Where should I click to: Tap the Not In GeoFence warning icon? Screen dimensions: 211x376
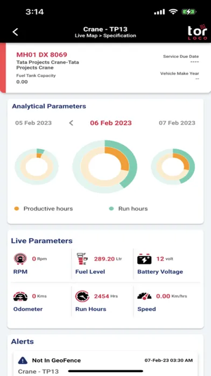[x=23, y=360]
